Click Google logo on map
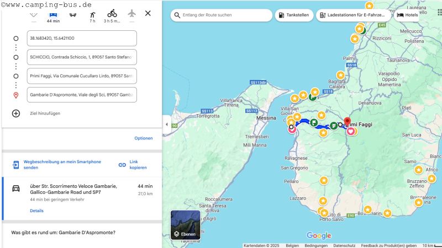 point(319,235)
